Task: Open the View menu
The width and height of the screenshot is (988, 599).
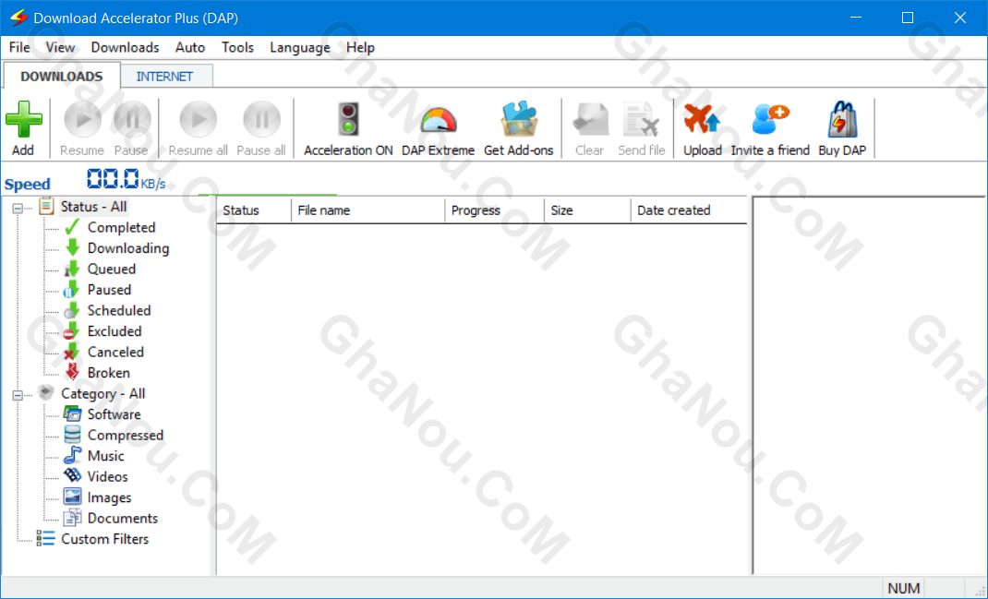Action: pyautogui.click(x=60, y=47)
